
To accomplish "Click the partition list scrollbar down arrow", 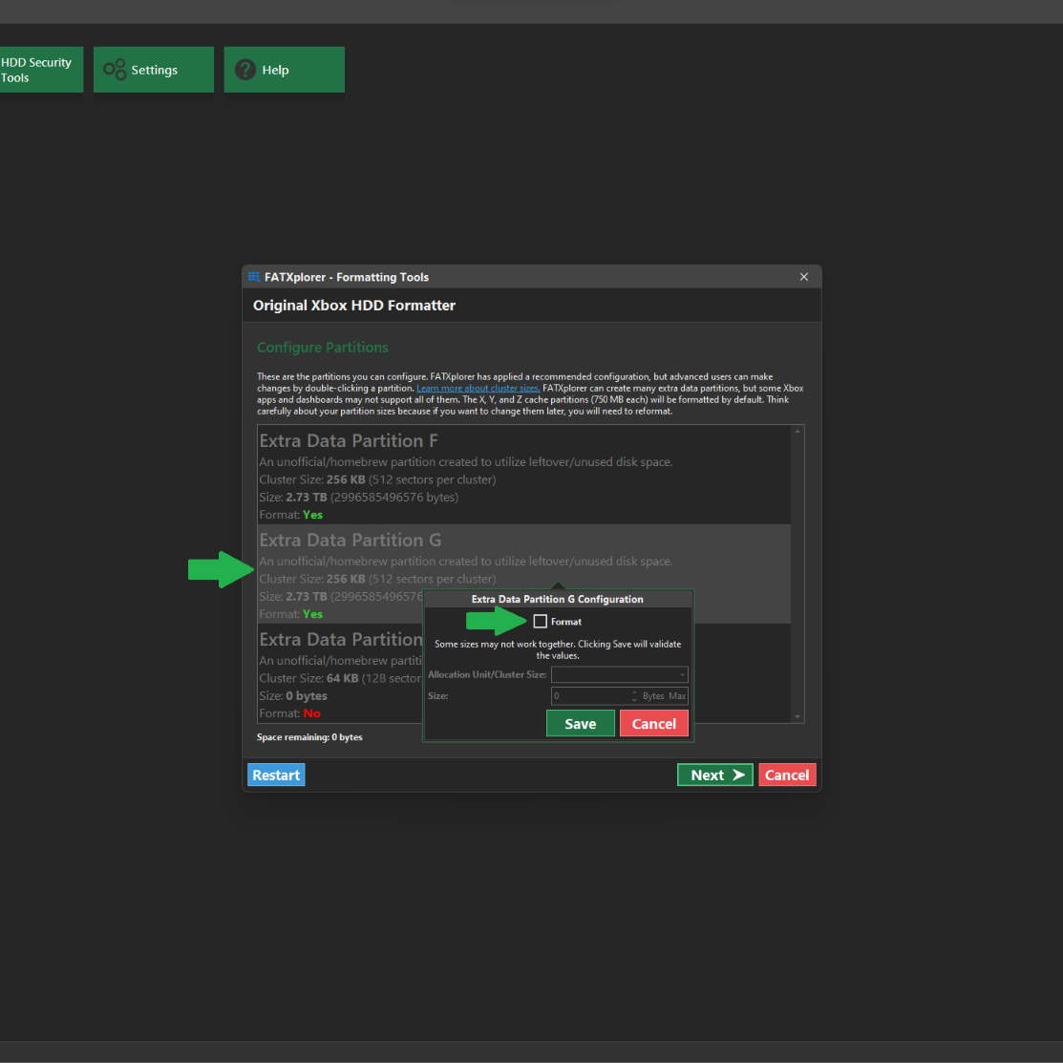I will click(797, 716).
